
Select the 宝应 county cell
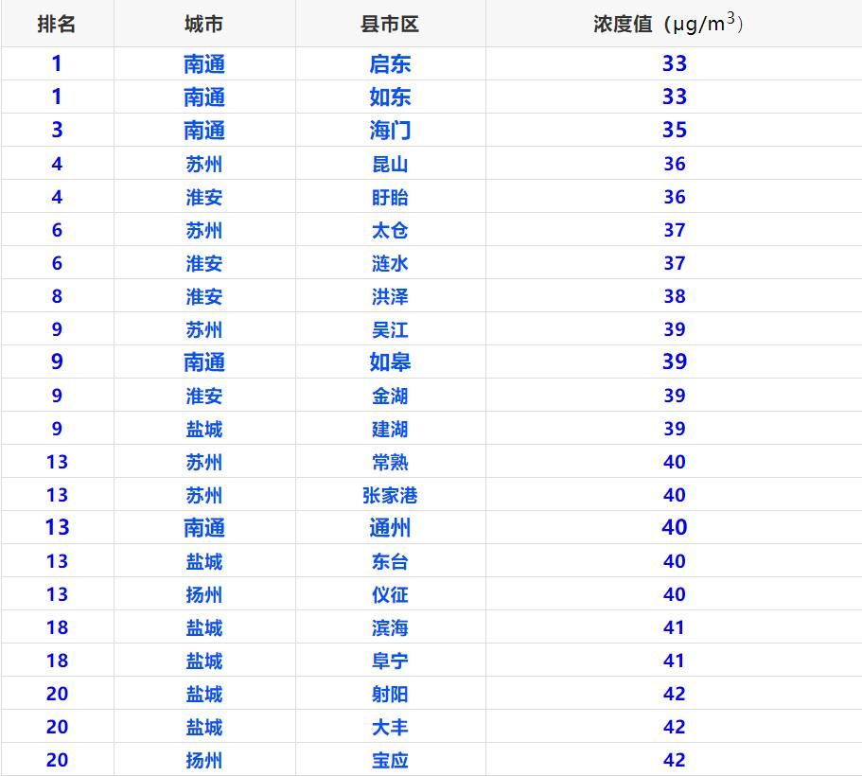pos(390,760)
